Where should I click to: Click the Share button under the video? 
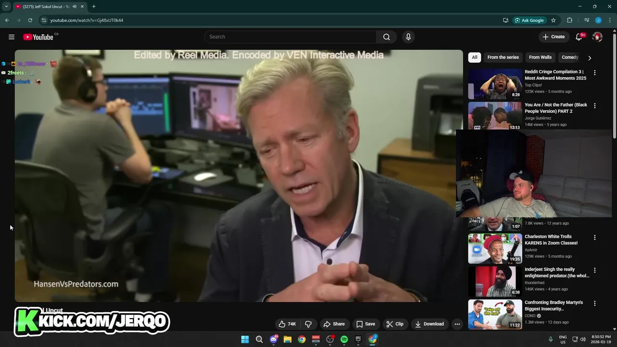coord(334,324)
